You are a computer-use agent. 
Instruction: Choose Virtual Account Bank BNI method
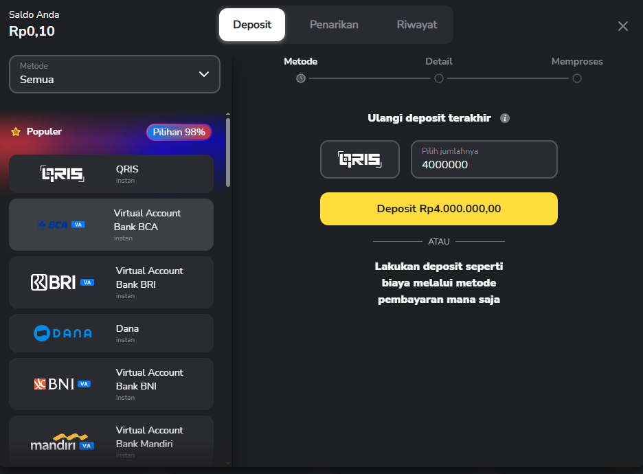(x=111, y=384)
